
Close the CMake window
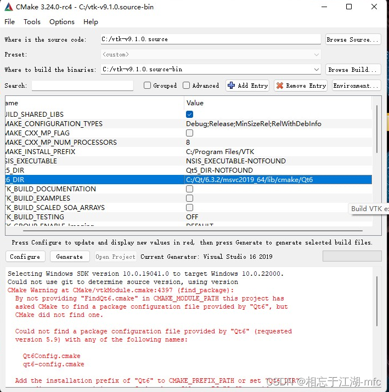(x=374, y=7)
